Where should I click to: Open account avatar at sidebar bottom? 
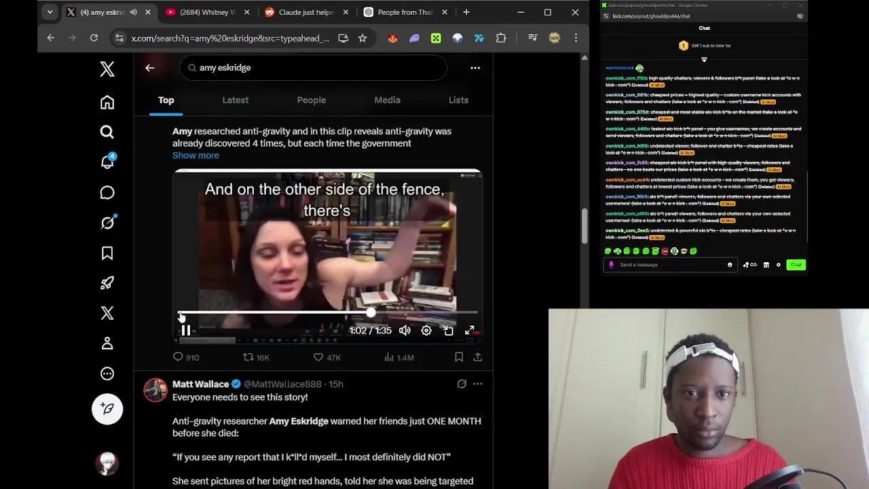pos(107,463)
